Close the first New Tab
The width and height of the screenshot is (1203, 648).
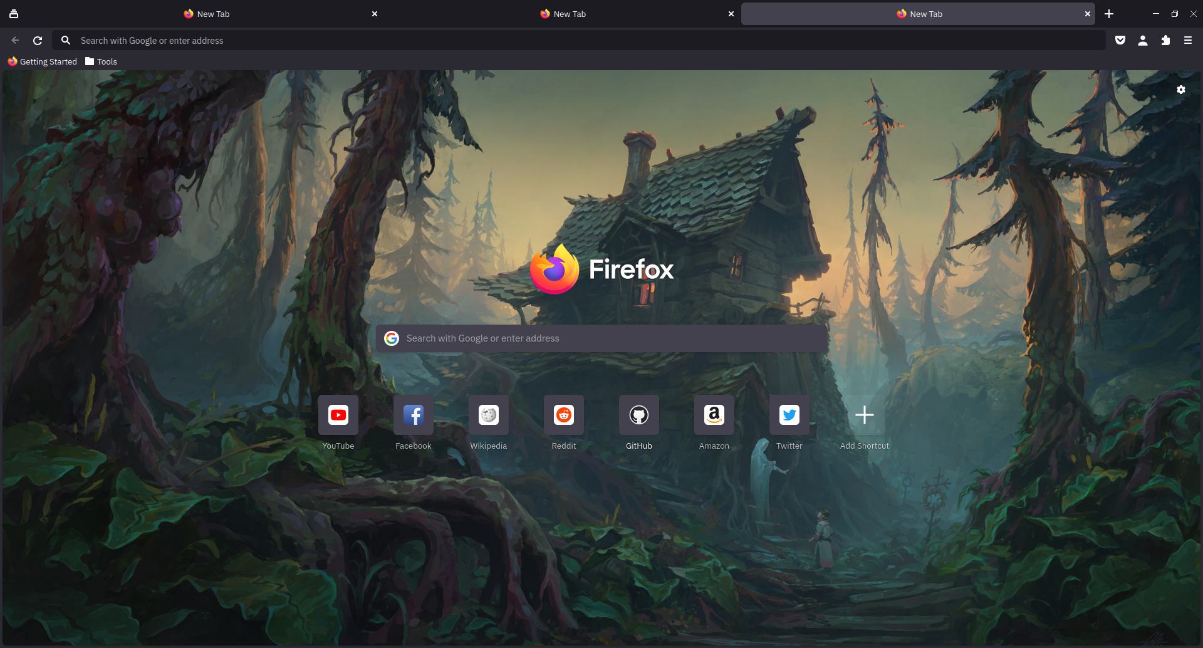(375, 14)
